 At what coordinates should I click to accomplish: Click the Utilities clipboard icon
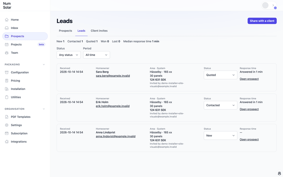coord(7,97)
